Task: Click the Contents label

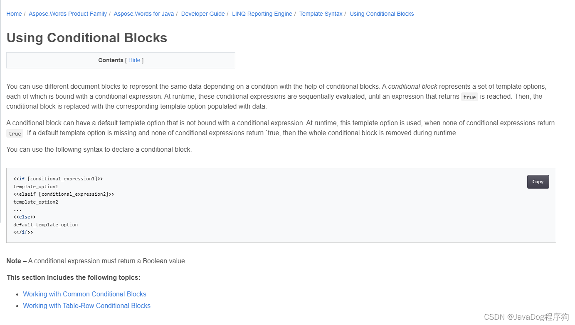Action: [111, 60]
